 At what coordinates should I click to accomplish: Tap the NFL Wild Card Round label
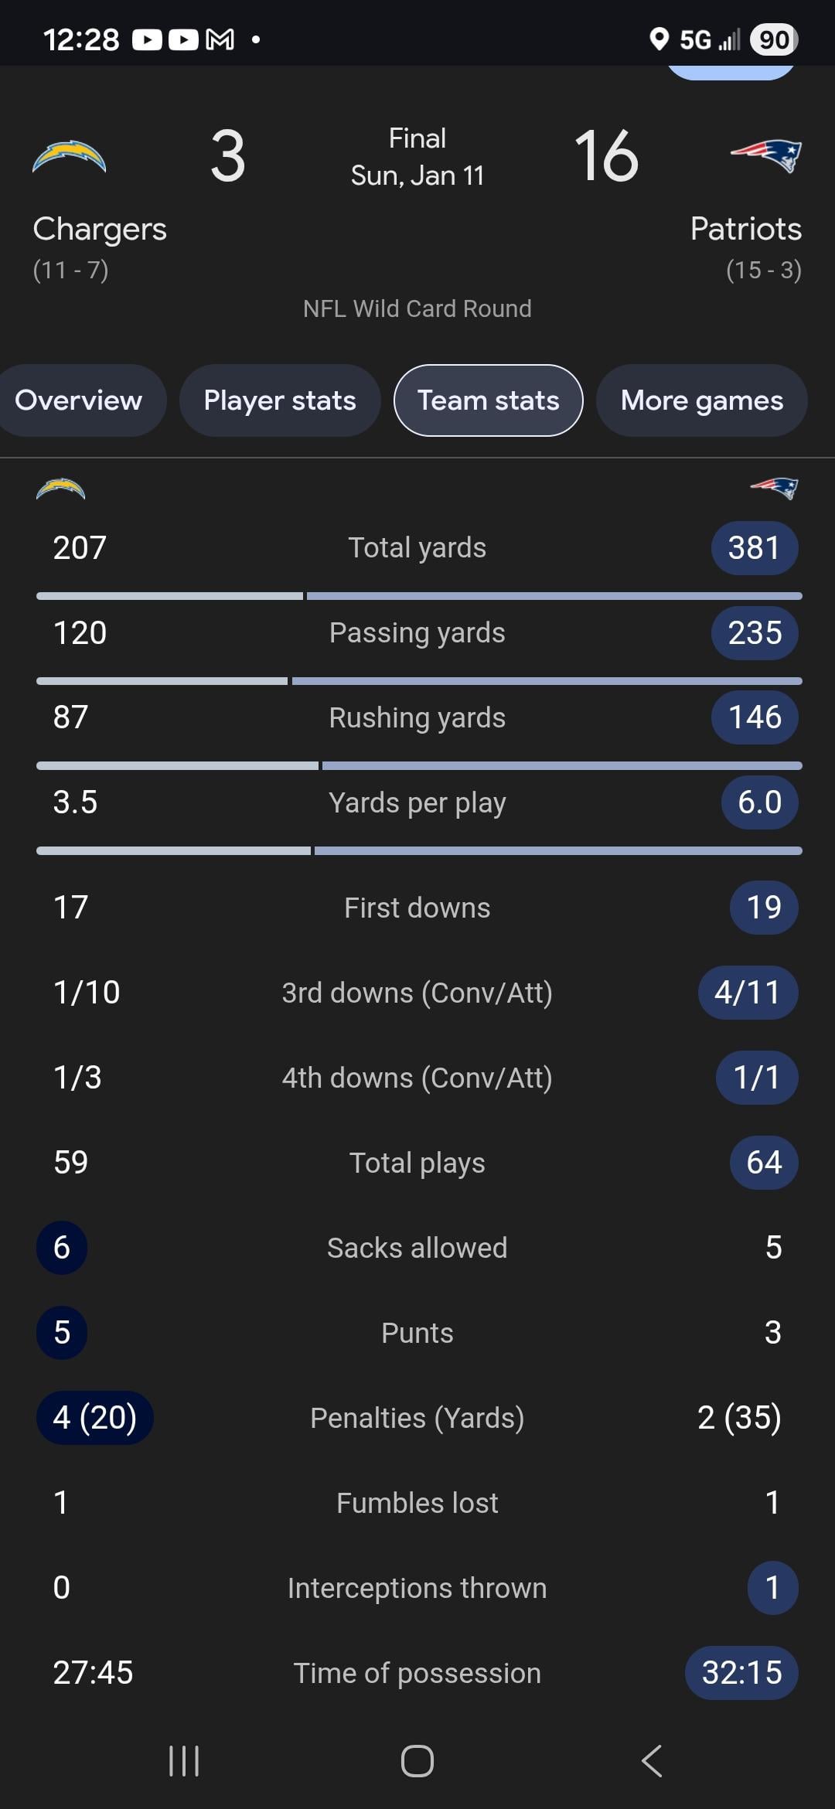pyautogui.click(x=417, y=309)
